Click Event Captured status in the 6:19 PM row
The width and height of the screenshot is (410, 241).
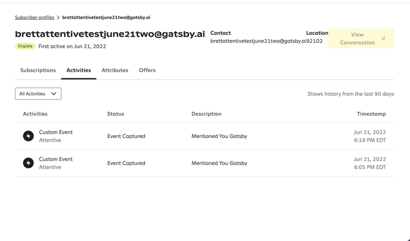point(126,136)
